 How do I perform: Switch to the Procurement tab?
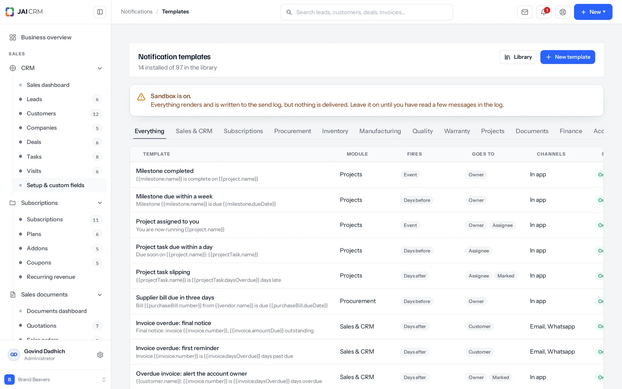[x=292, y=131]
